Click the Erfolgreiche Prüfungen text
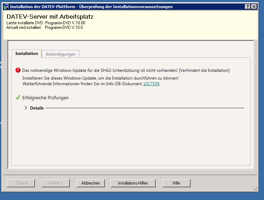Image resolution: width=264 pixels, height=200 pixels. point(45,98)
